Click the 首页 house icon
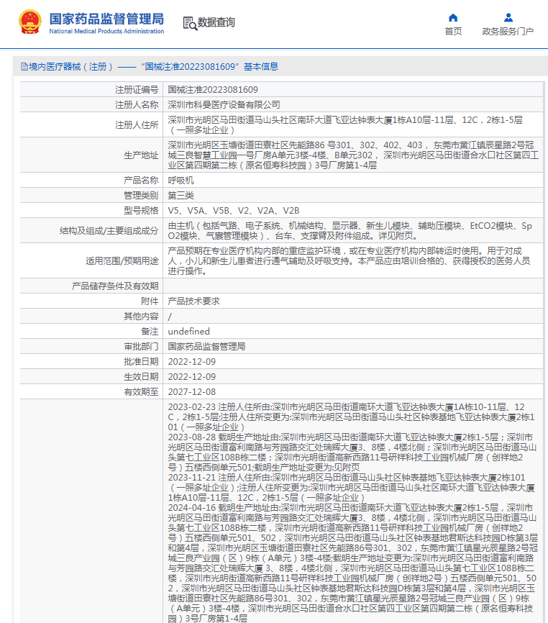Viewport: 548px width, 623px height. [453, 17]
